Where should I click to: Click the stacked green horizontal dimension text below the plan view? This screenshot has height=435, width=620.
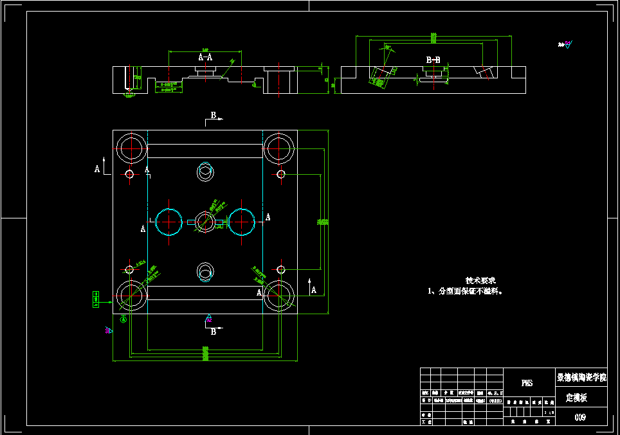tap(205, 353)
